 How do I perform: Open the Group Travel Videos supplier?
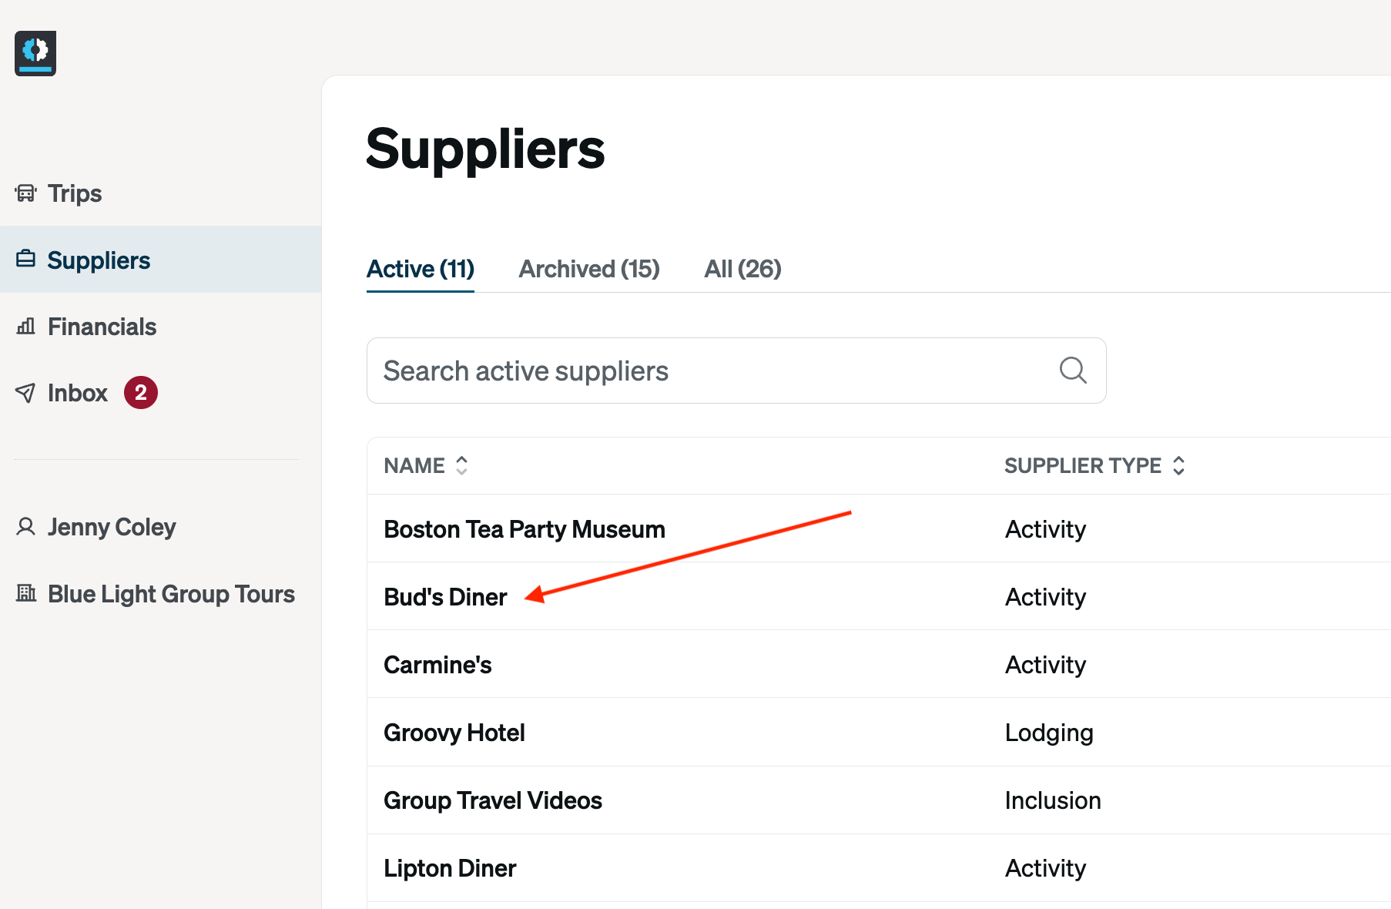pos(493,800)
